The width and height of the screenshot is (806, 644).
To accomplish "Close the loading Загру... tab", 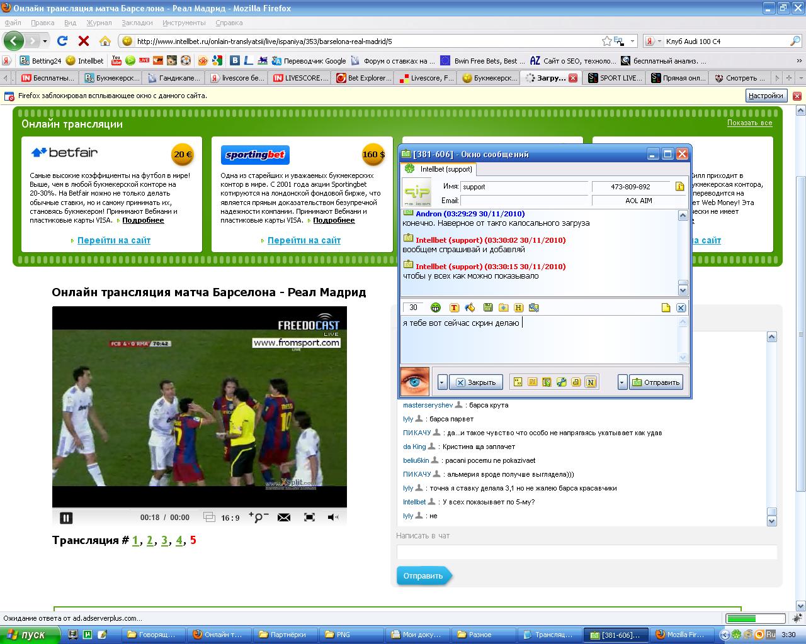I will coord(573,78).
